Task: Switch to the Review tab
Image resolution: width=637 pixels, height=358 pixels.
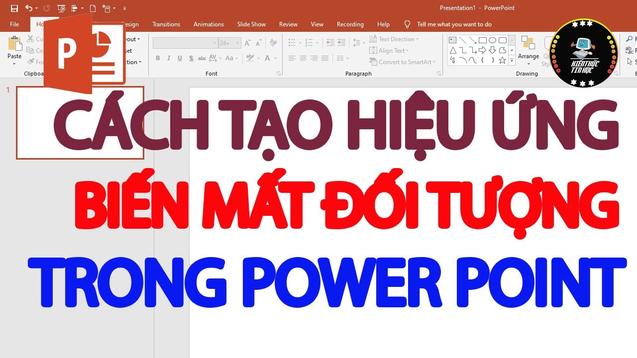Action: (288, 24)
